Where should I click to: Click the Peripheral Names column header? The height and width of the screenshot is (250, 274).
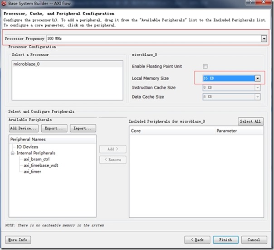tap(53, 139)
